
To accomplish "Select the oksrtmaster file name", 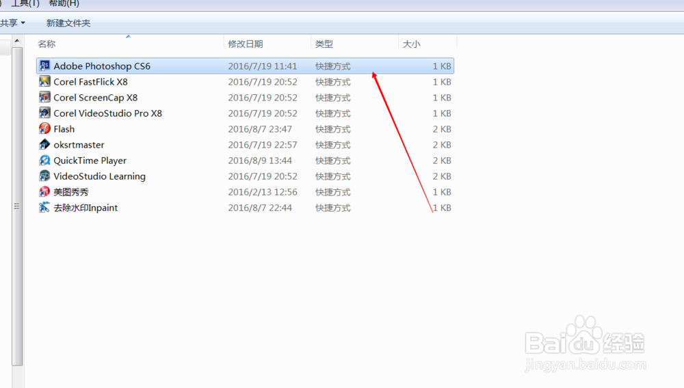I will tap(79, 145).
